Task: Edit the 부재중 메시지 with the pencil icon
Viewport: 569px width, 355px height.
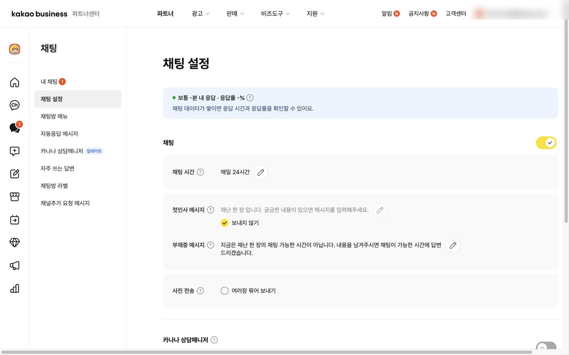Action: 453,245
